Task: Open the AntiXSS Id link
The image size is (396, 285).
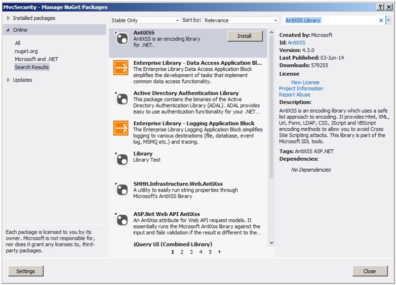Action: [297, 42]
